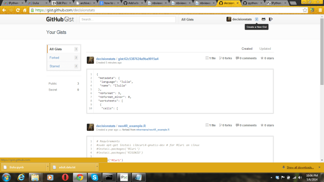Open the IPython taskbar icon
This screenshot has width=324, height=182.
click(124, 177)
